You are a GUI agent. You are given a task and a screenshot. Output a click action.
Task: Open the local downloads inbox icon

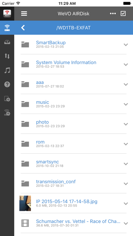point(7,42)
